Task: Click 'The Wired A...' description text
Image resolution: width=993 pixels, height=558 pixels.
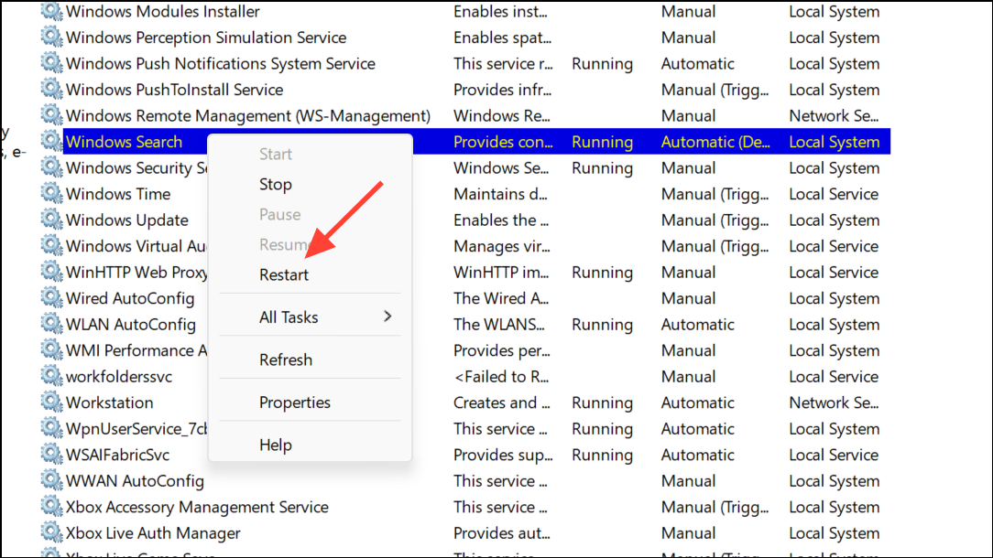Action: click(x=501, y=298)
